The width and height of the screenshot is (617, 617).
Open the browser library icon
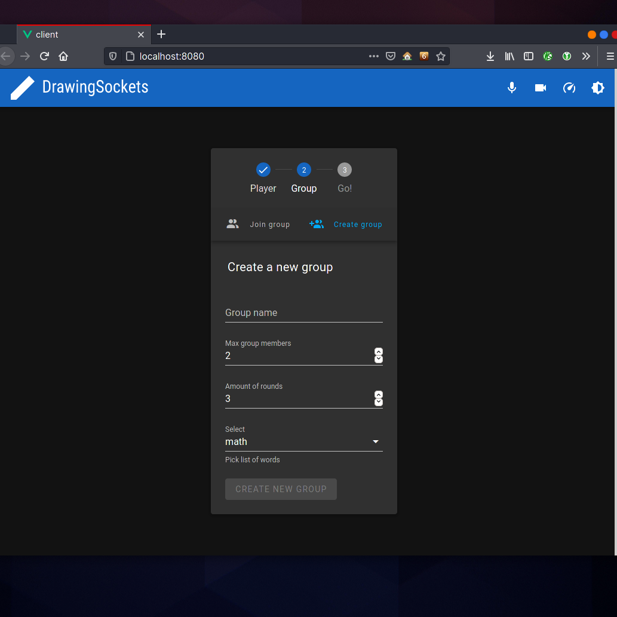[x=509, y=56]
